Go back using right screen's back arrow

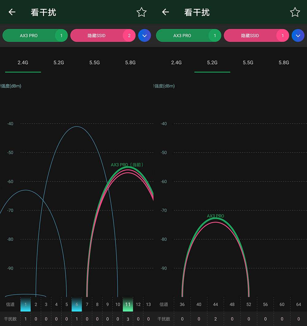click(165, 12)
